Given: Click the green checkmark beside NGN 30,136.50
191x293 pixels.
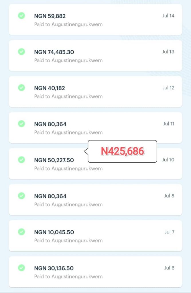Looking at the screenshot, I should (21, 268).
